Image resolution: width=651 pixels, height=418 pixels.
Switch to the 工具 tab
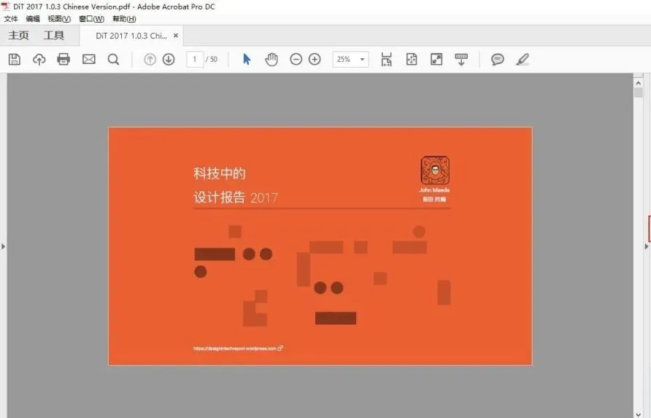click(x=54, y=36)
